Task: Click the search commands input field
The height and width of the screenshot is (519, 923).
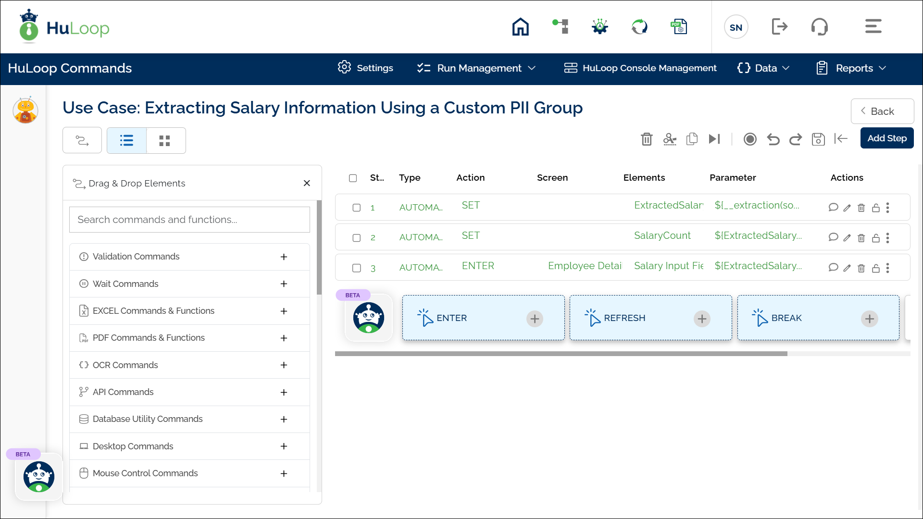Action: point(189,220)
